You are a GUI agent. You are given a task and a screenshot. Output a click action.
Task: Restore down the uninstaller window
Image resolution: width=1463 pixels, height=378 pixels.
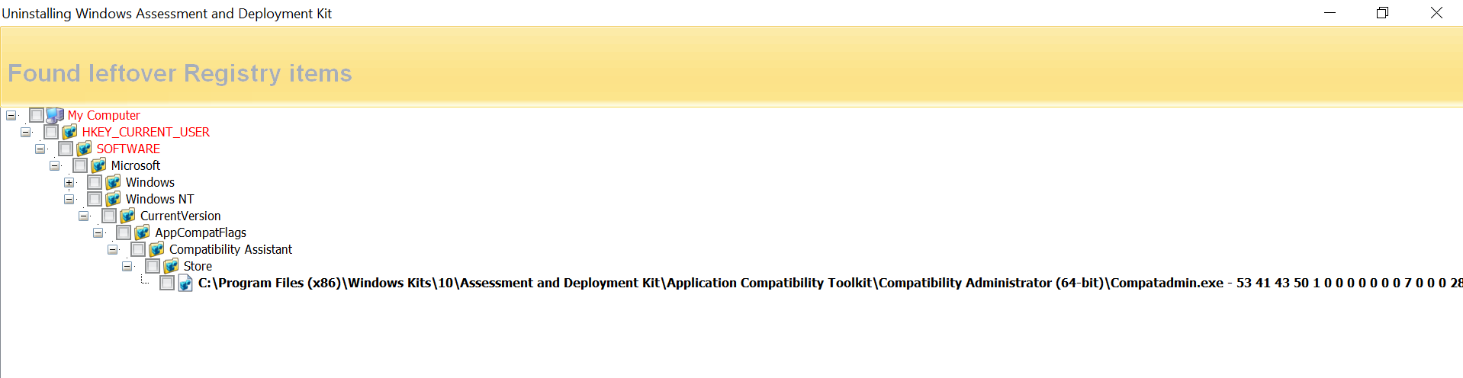1382,13
